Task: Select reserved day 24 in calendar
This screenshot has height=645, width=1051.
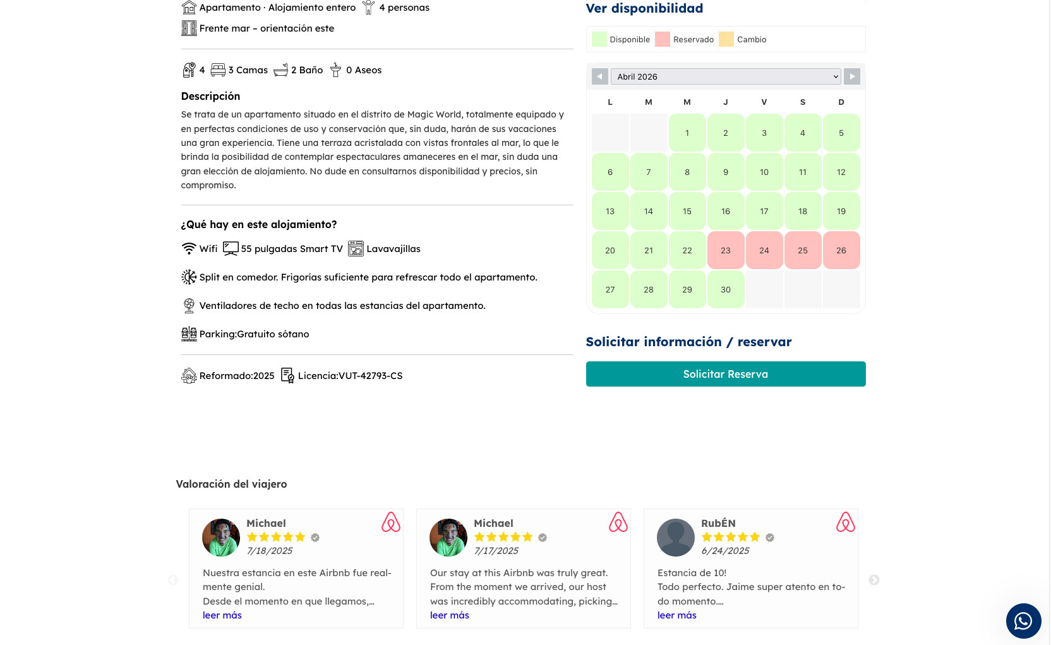Action: tap(764, 251)
